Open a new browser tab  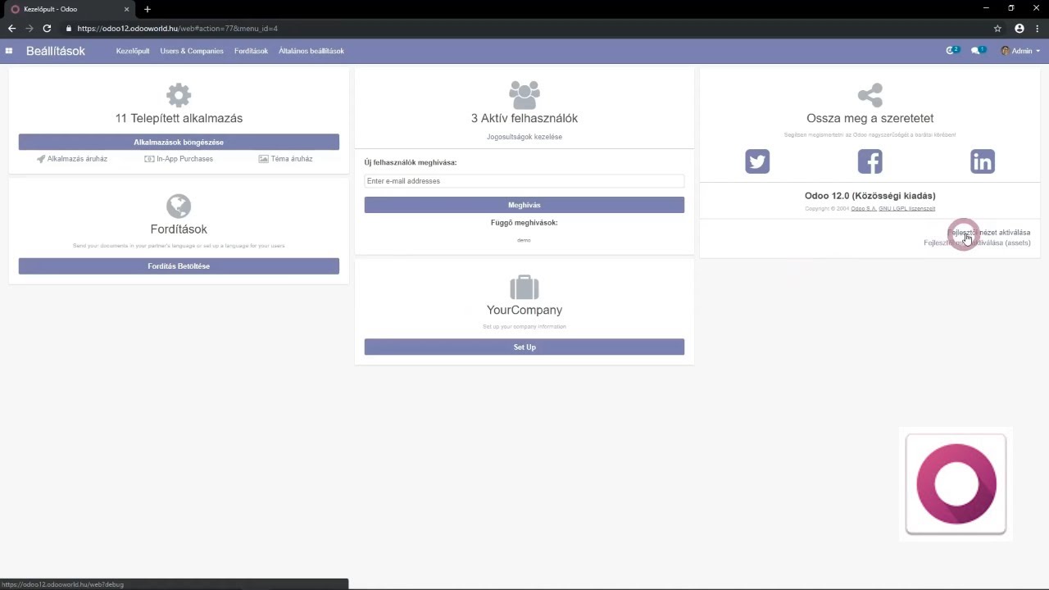[x=148, y=9]
